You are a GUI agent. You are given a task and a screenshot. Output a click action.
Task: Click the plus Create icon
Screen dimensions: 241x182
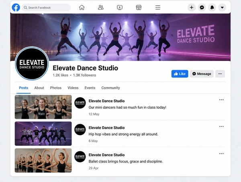[x=192, y=7]
